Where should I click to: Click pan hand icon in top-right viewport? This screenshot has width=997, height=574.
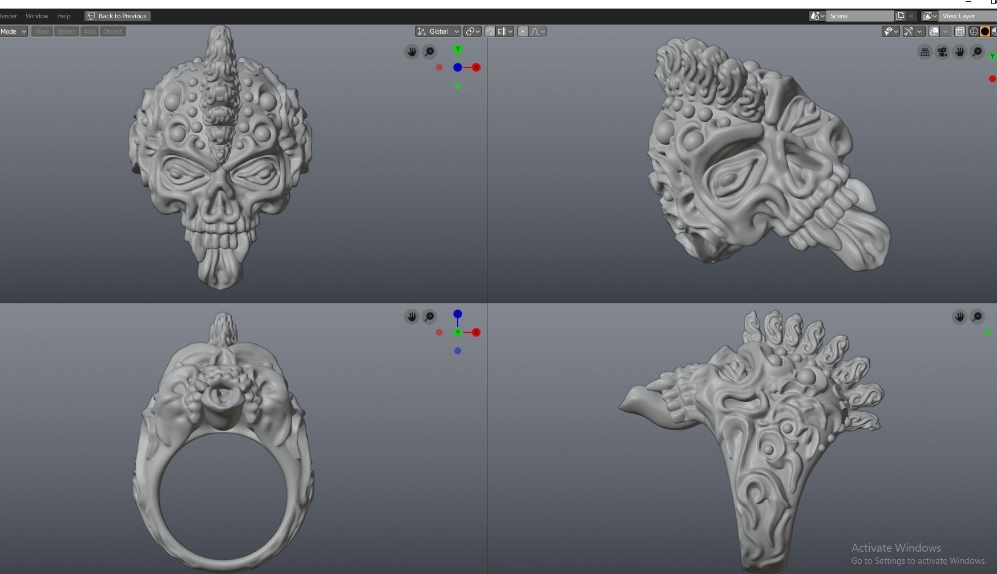click(960, 52)
